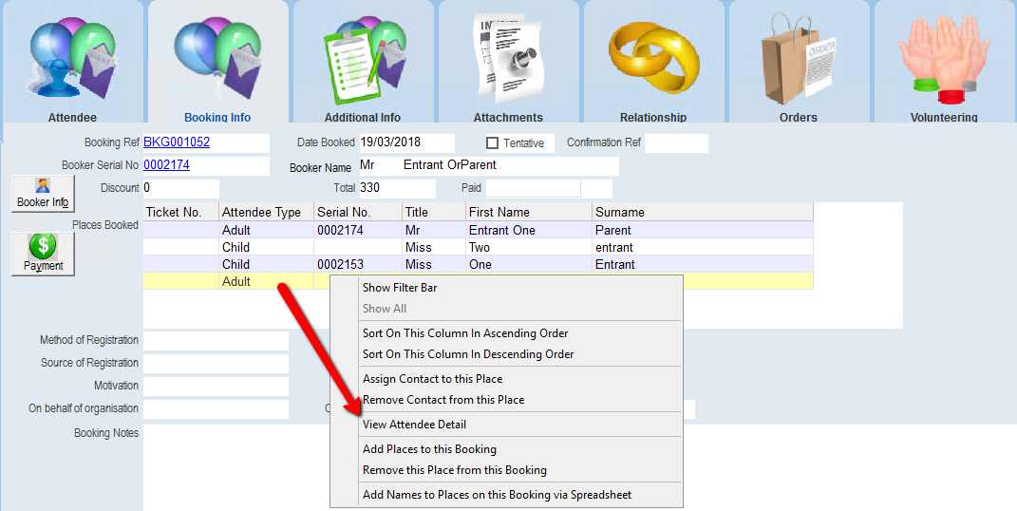Click the Booker Info button
Viewport: 1017px width, 511px height.
coord(43,194)
